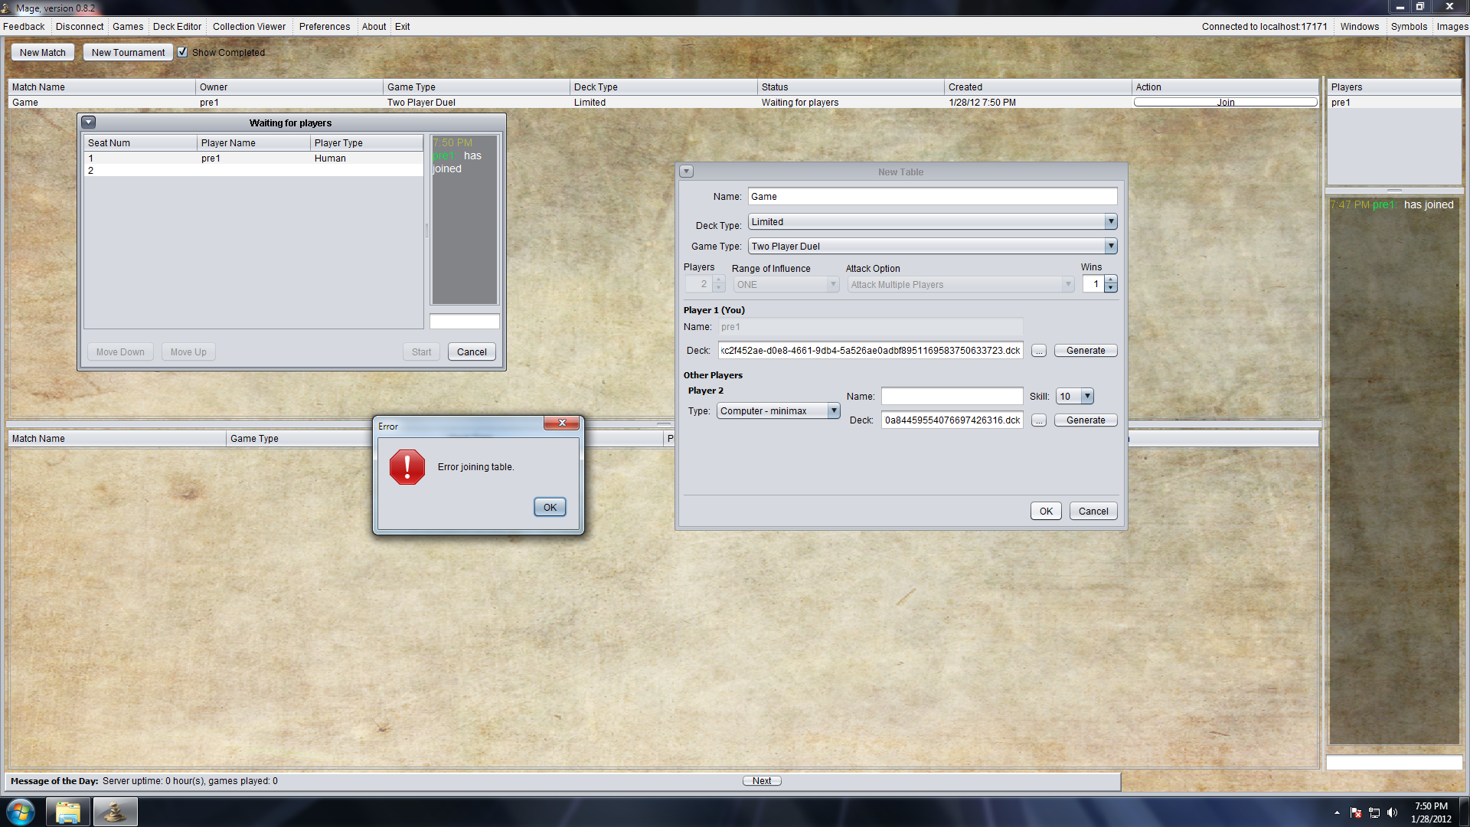Click the network status tray icon
The image size is (1470, 827).
point(1374,812)
